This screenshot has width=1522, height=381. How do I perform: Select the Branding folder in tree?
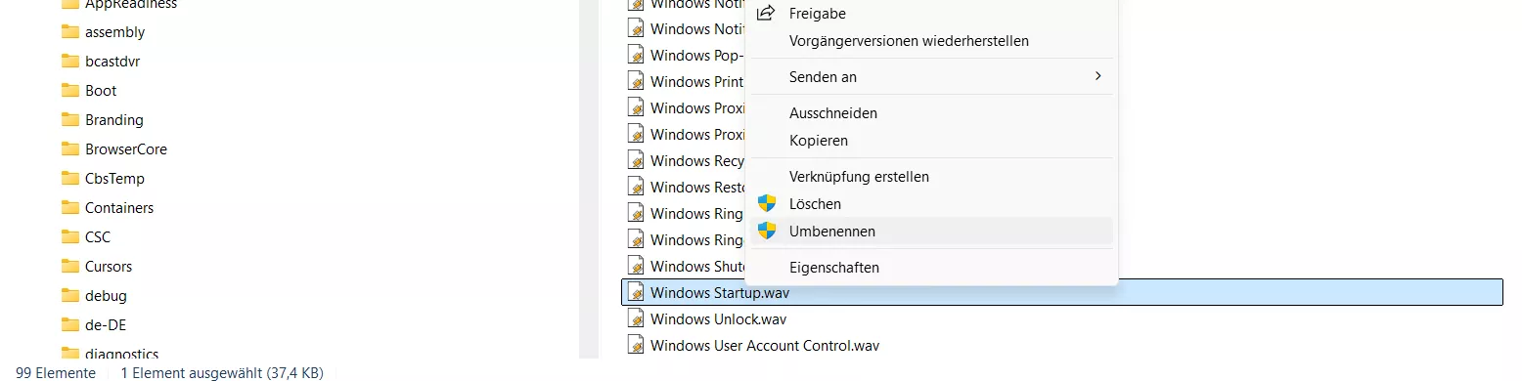coord(114,120)
